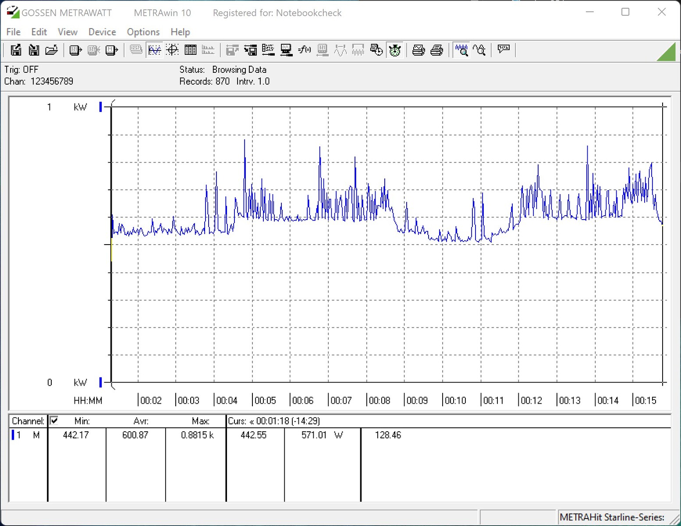Open the data table view icon
Image resolution: width=681 pixels, height=526 pixels.
tap(190, 50)
